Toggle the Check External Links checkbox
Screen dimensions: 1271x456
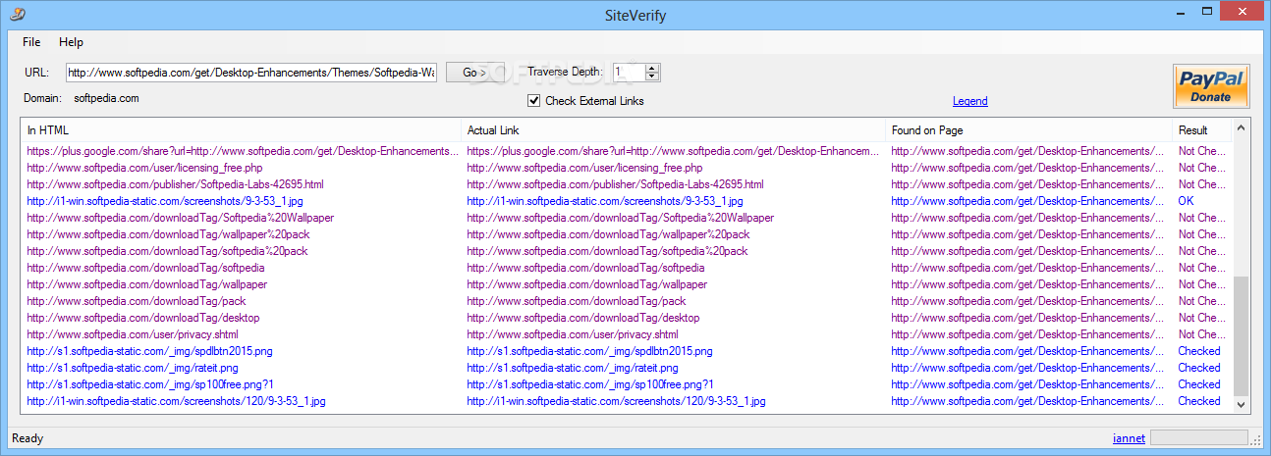click(x=533, y=101)
